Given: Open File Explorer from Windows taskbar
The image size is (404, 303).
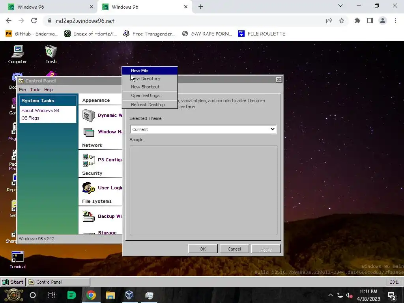Looking at the screenshot, I should [110, 295].
